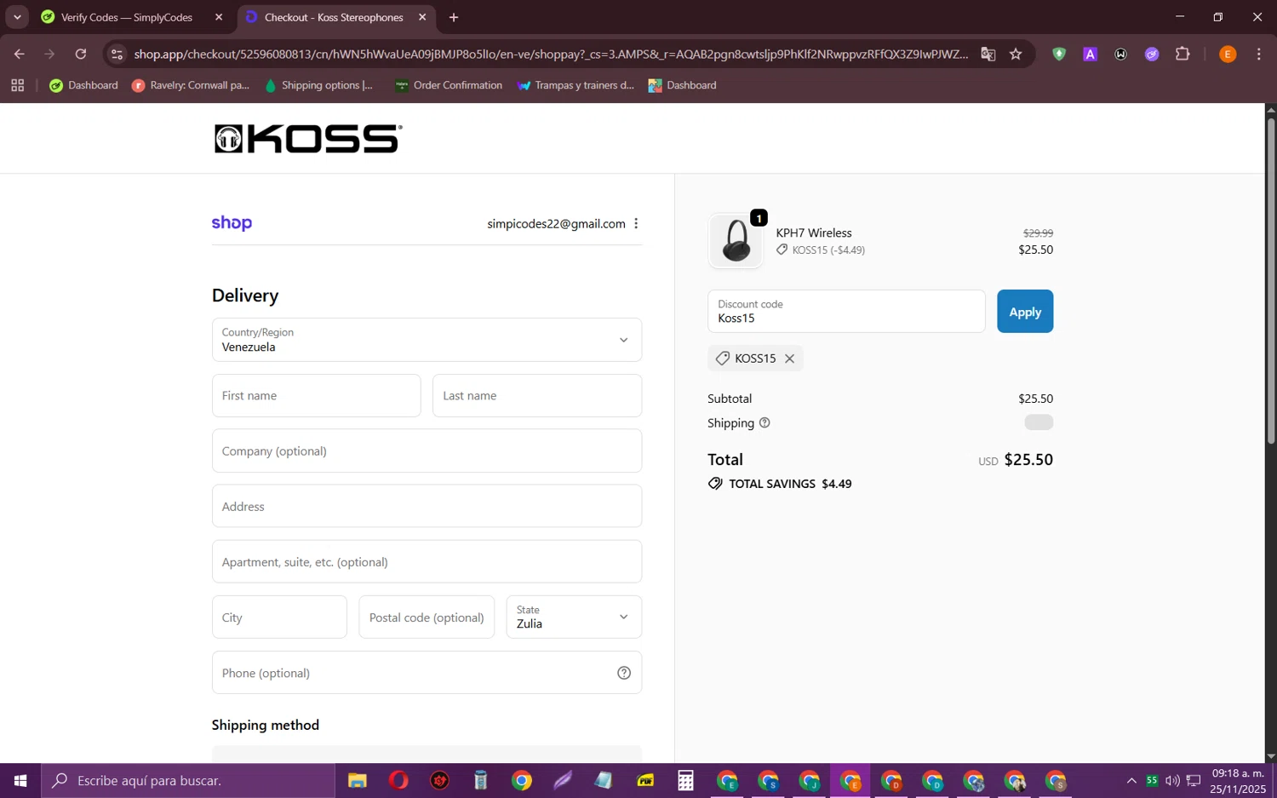
Task: Open the purple A extension
Action: coord(1090,55)
